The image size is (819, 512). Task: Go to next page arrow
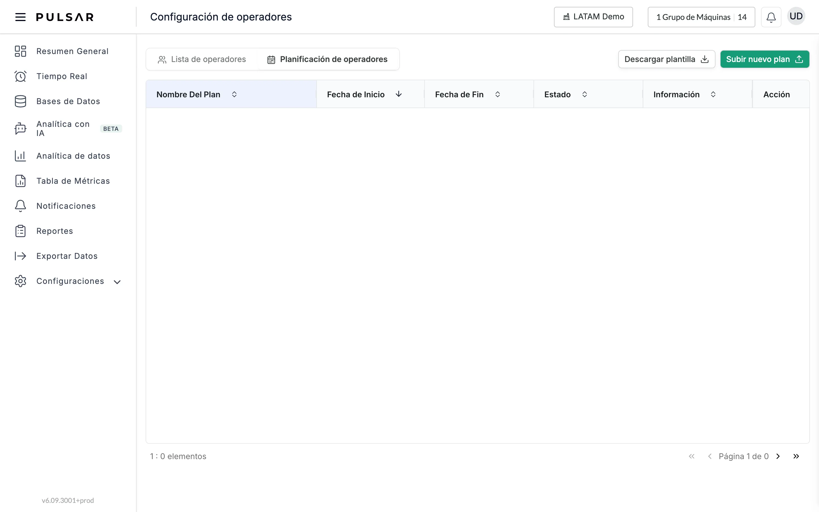coord(778,456)
